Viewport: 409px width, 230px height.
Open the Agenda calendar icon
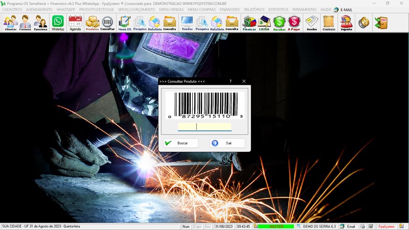pos(75,22)
